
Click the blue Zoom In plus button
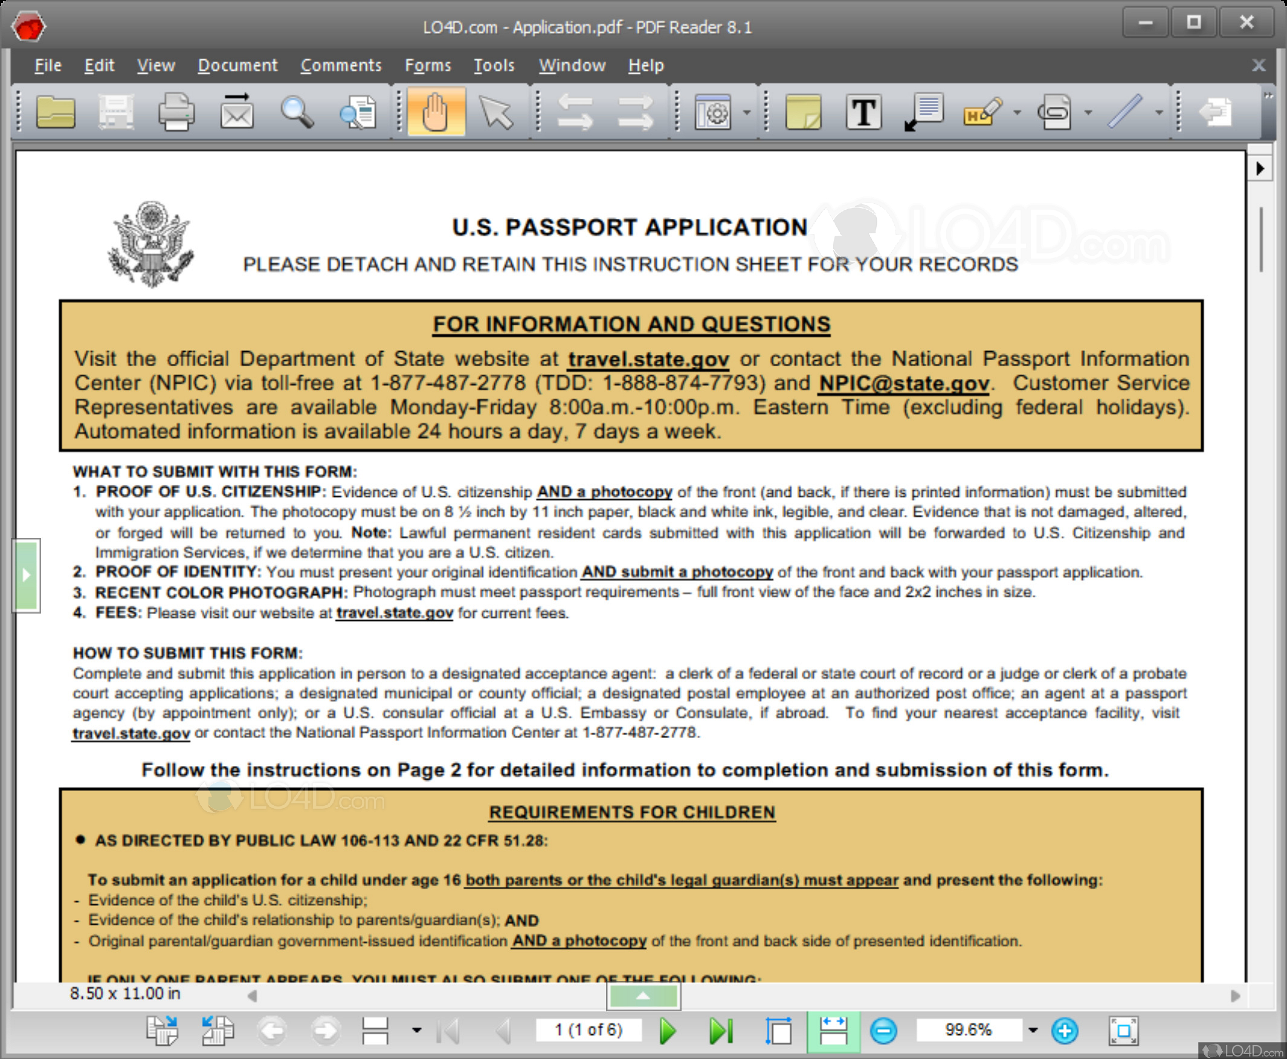tap(1065, 1031)
